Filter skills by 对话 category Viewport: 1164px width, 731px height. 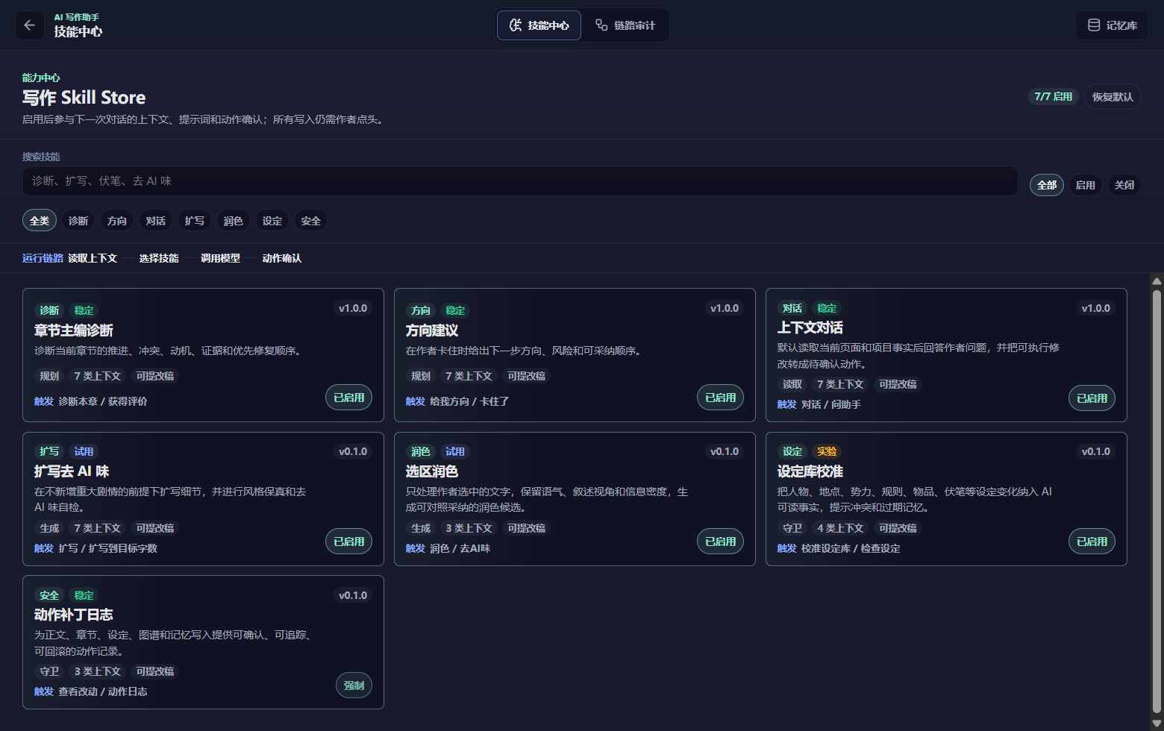(x=156, y=221)
